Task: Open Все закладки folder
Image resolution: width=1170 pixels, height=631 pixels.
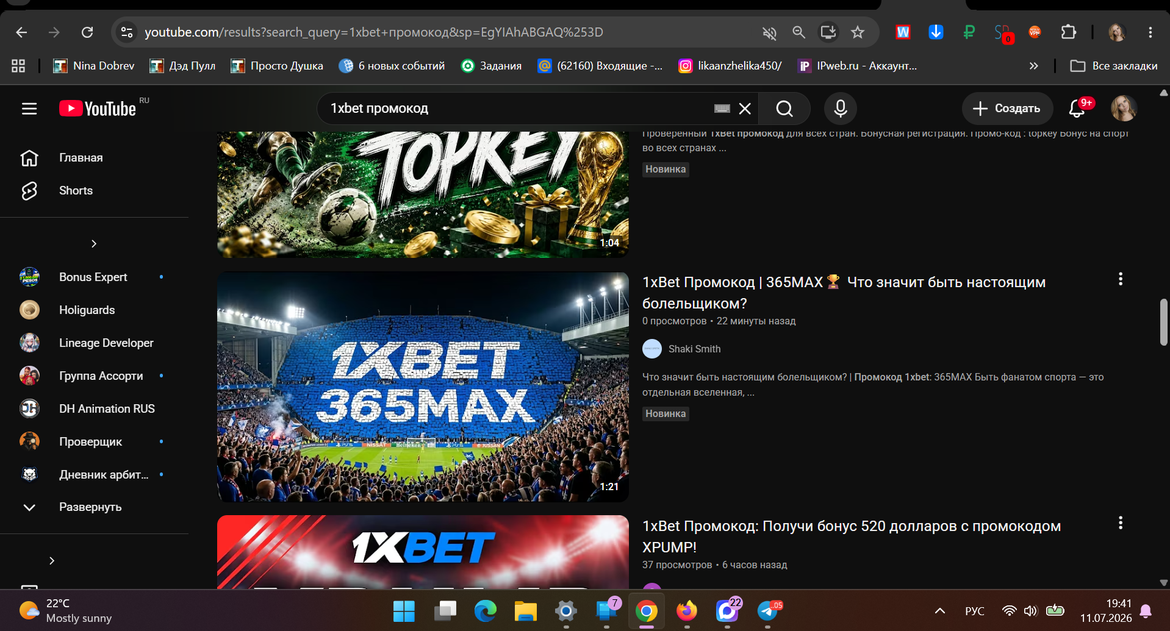Action: coord(1114,66)
